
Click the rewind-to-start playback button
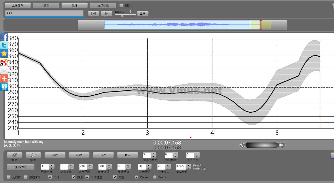tap(94, 14)
